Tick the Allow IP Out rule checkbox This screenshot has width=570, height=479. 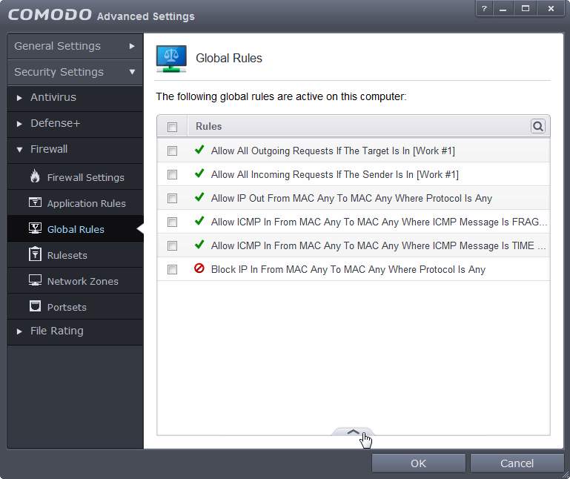173,198
